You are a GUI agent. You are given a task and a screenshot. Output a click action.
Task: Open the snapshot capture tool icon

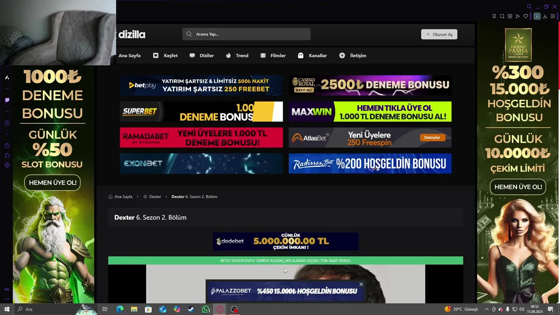(502, 16)
